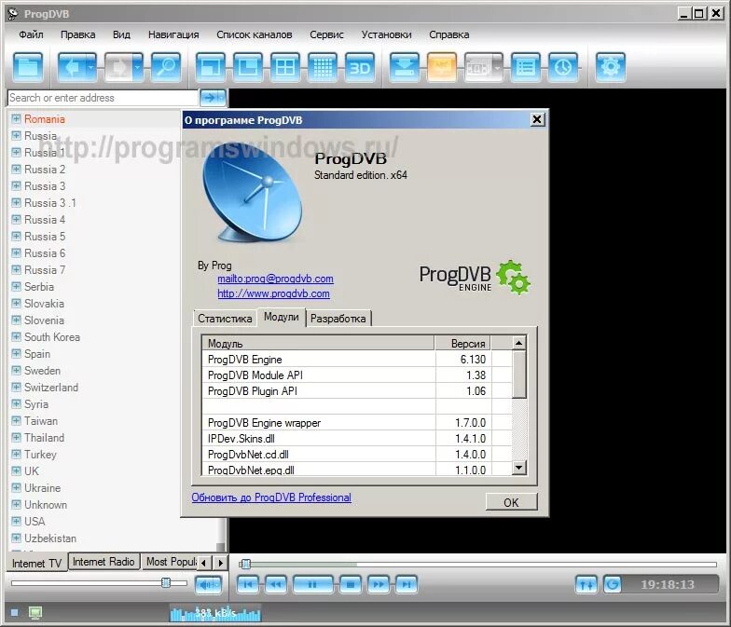Click the fast-forward playback button
The image size is (731, 627).
click(379, 584)
